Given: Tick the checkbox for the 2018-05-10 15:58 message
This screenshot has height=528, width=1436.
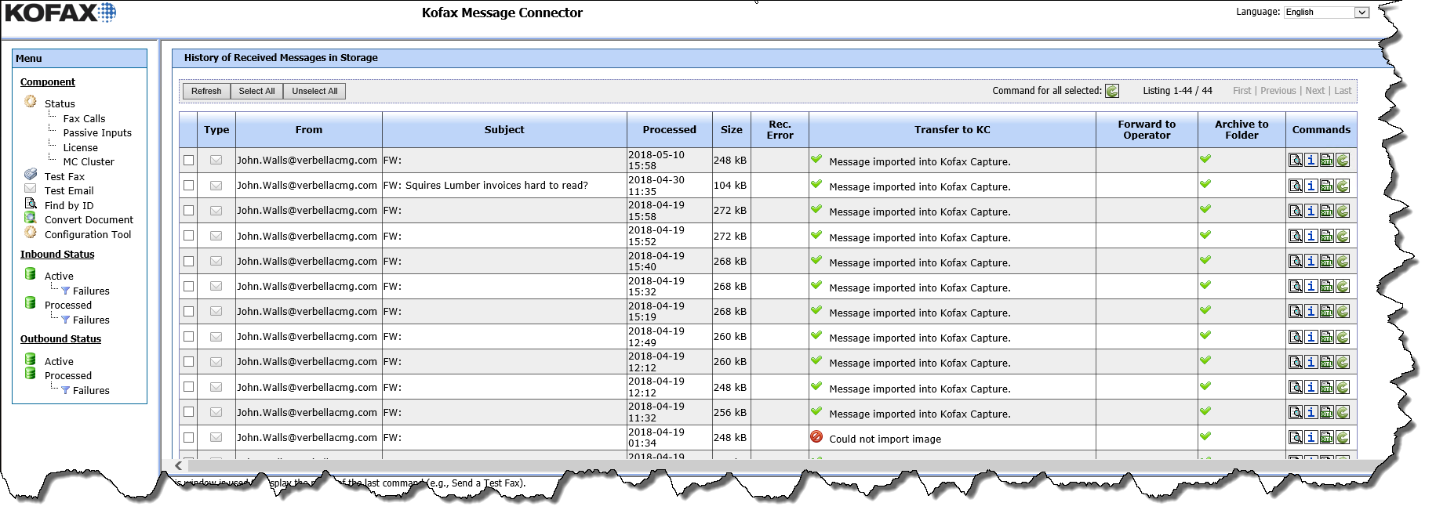Looking at the screenshot, I should (x=188, y=160).
